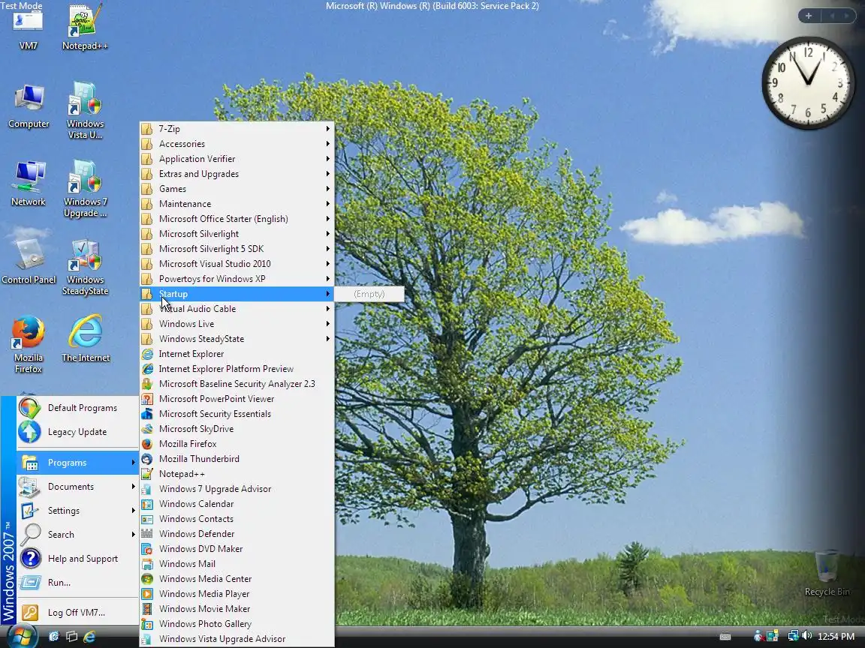The height and width of the screenshot is (648, 865).
Task: Expand the 7-Zip program folder
Action: pyautogui.click(x=237, y=129)
